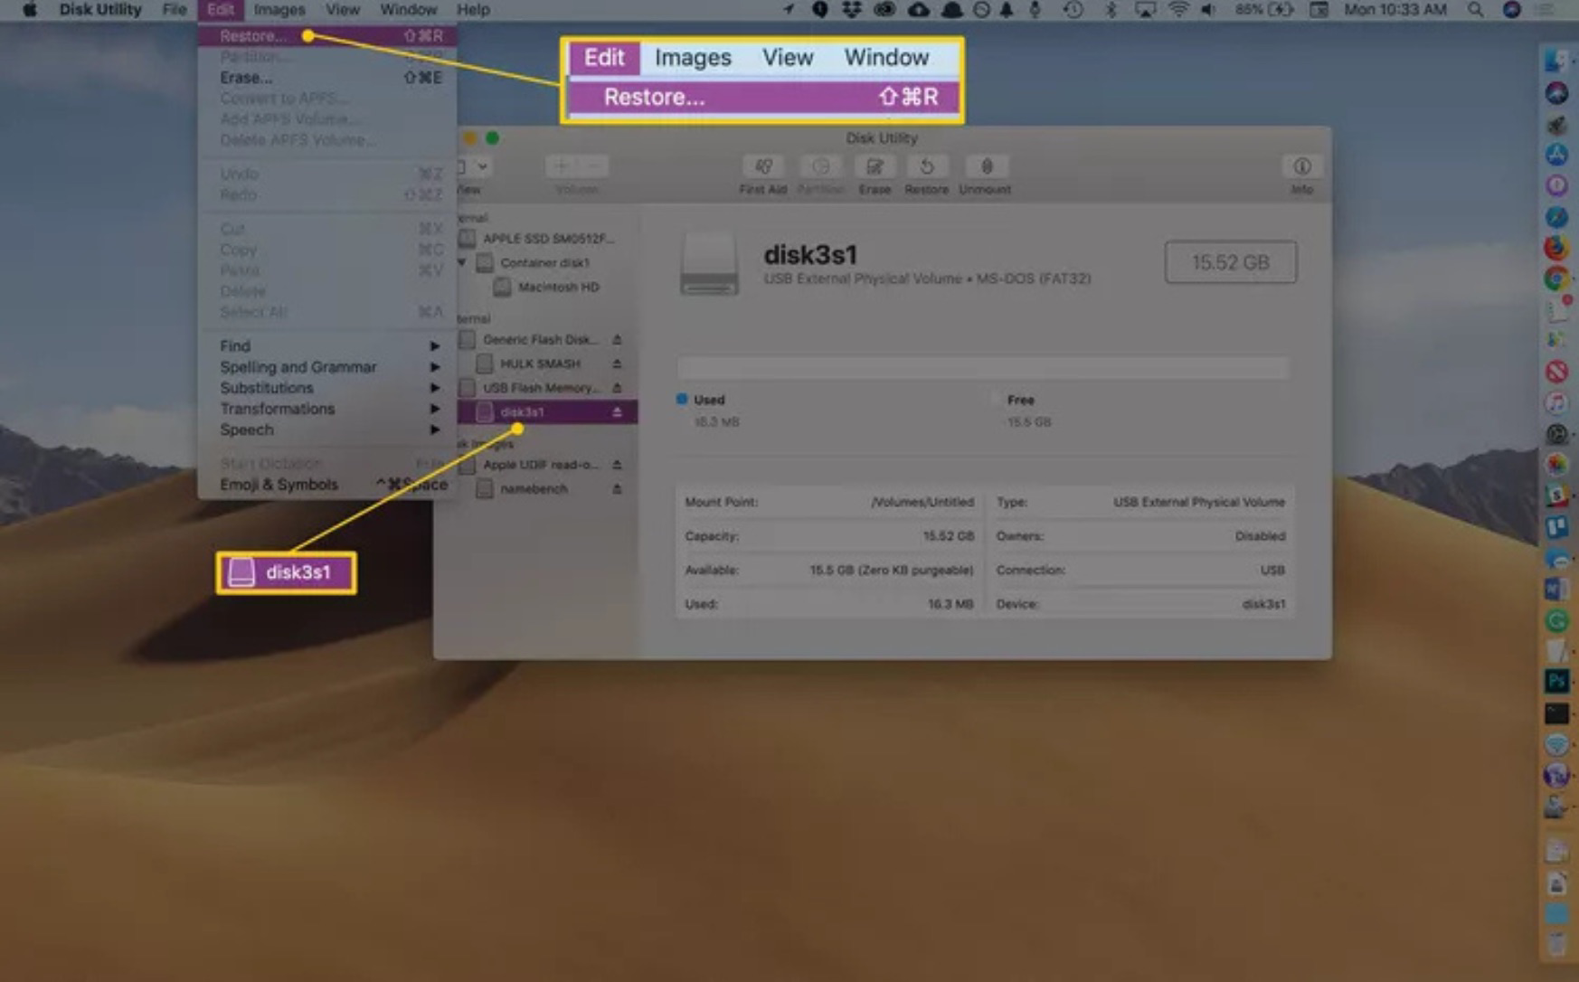Click the 15.52 GB capacity button

click(1230, 262)
